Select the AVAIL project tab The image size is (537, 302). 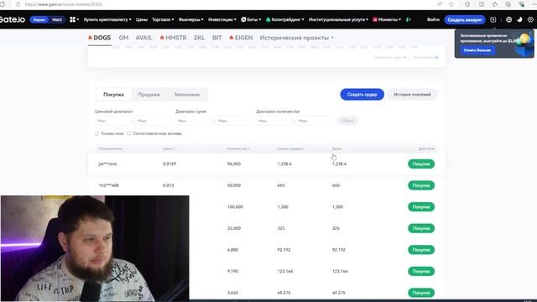[143, 38]
